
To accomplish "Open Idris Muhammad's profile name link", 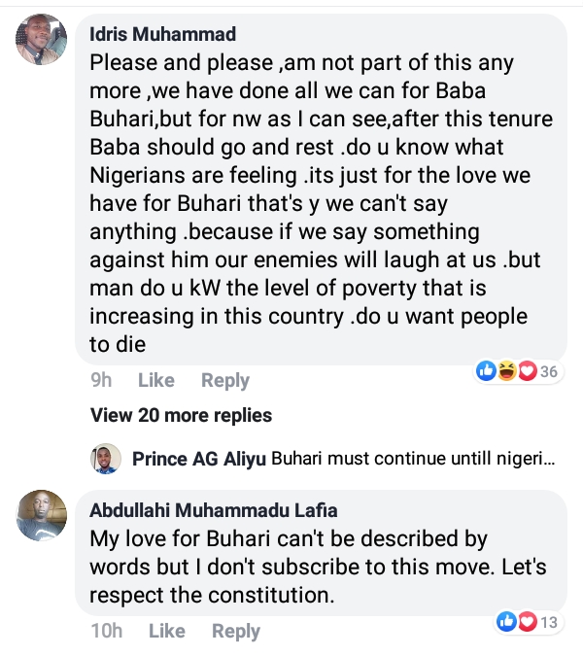I will (162, 35).
